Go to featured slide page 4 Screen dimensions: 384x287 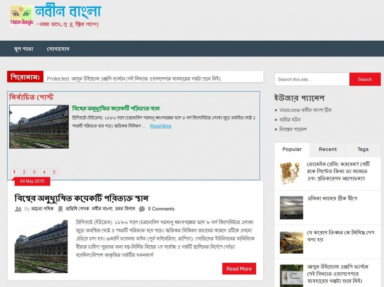[44, 172]
